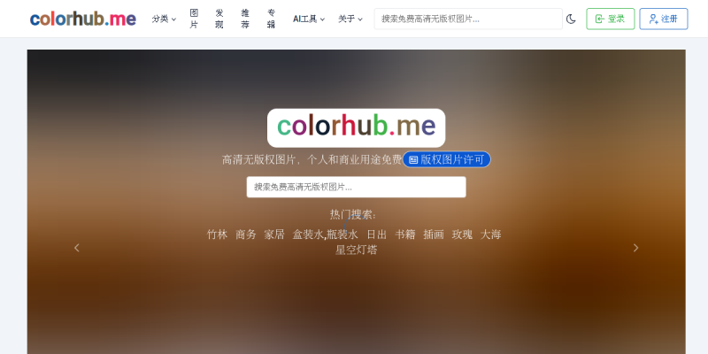Open the 推荐 navigation item
The height and width of the screenshot is (354, 708).
(x=245, y=19)
